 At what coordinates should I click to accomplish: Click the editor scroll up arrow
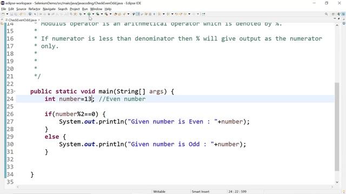(337, 25)
